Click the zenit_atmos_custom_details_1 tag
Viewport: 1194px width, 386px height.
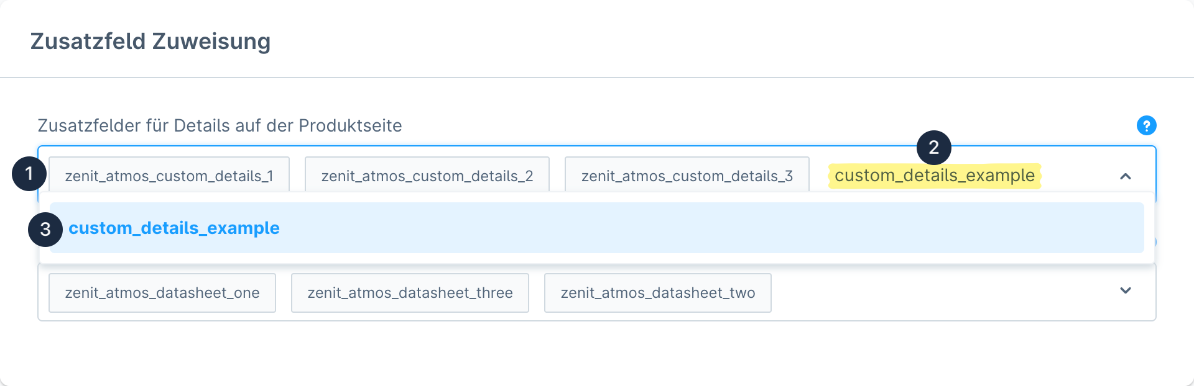[x=169, y=176]
